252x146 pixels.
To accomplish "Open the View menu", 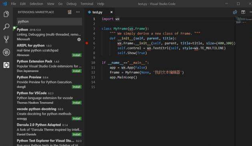I will click(x=50, y=4).
